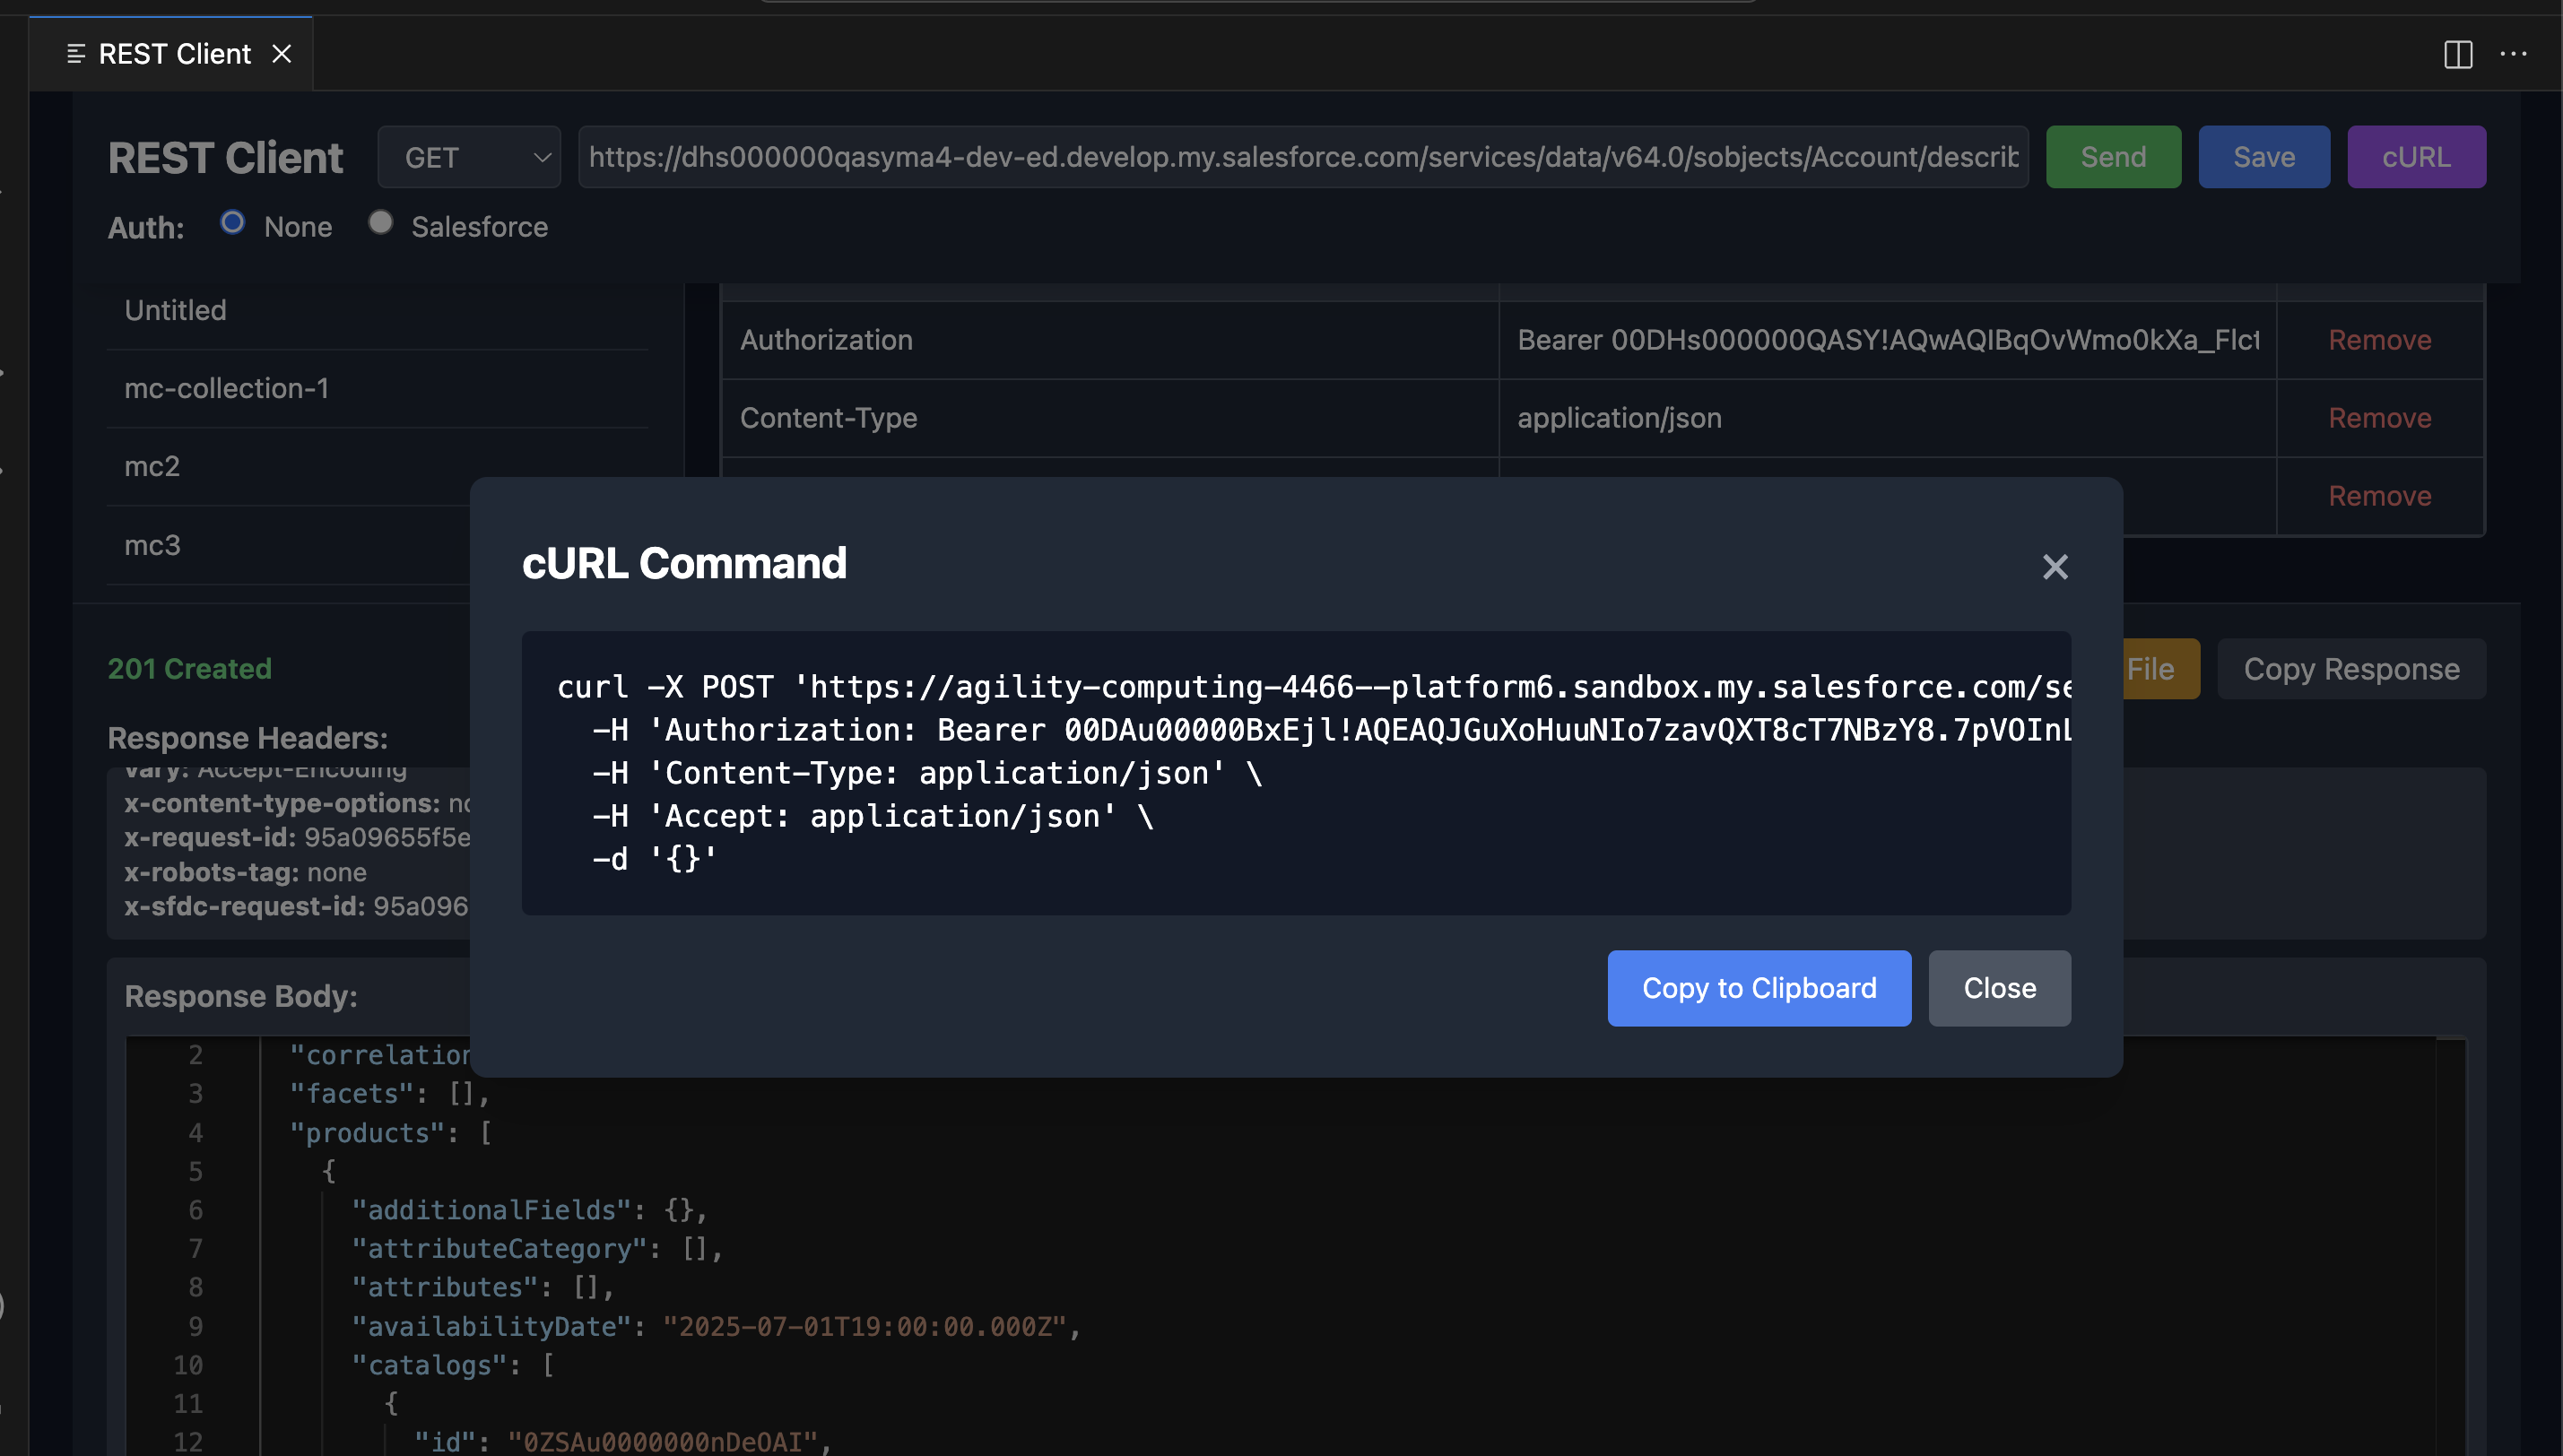Screen dimensions: 2563x1456
Task: Open the mc-collection-1 collection
Action: (x=227, y=388)
